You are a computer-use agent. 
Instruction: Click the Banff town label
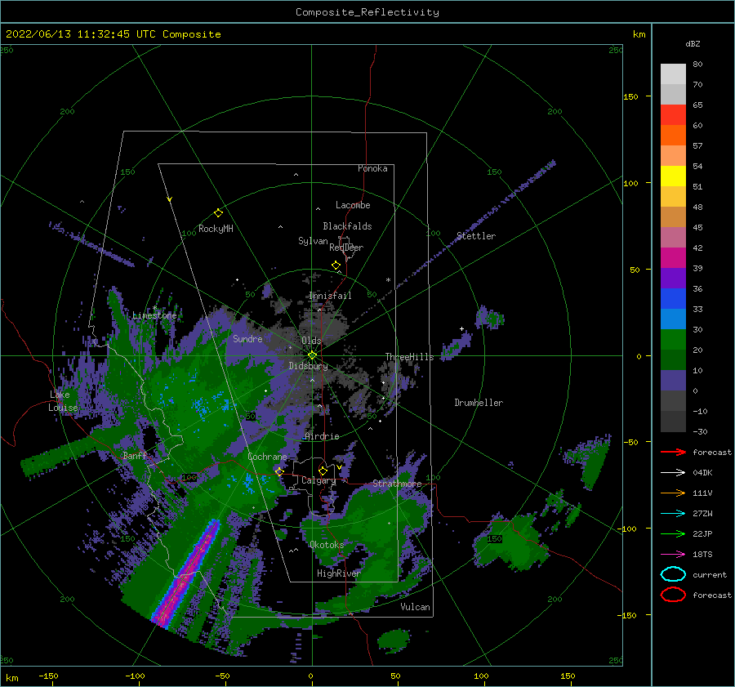(135, 455)
